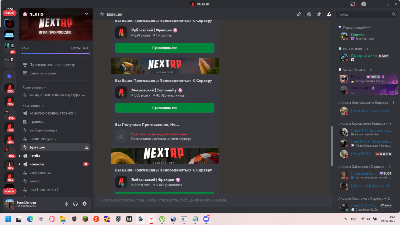Screen dimensions: 400x225
Task: Toggle the member list icon
Action: point(329,14)
